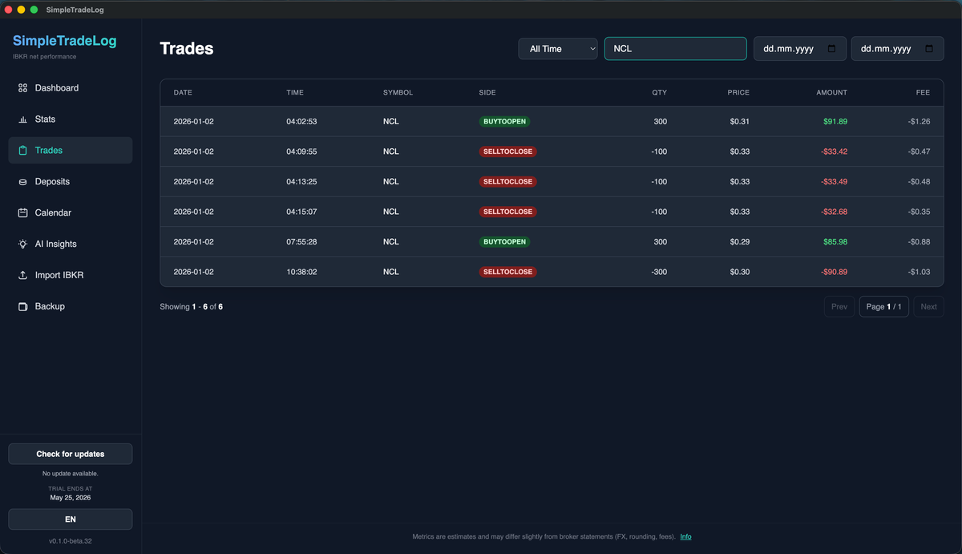Click the -$1.03 fee cell
The height and width of the screenshot is (554, 962).
pyautogui.click(x=919, y=272)
